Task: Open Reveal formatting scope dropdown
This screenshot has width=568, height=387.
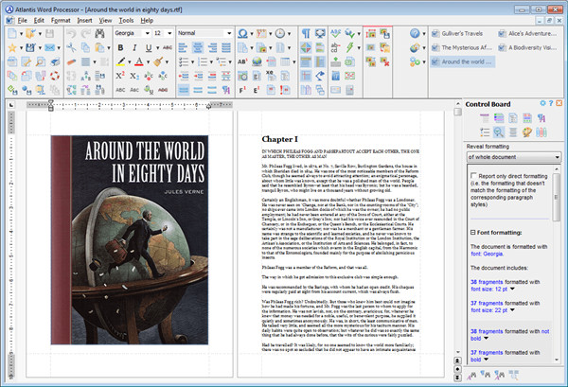Action: click(x=557, y=157)
